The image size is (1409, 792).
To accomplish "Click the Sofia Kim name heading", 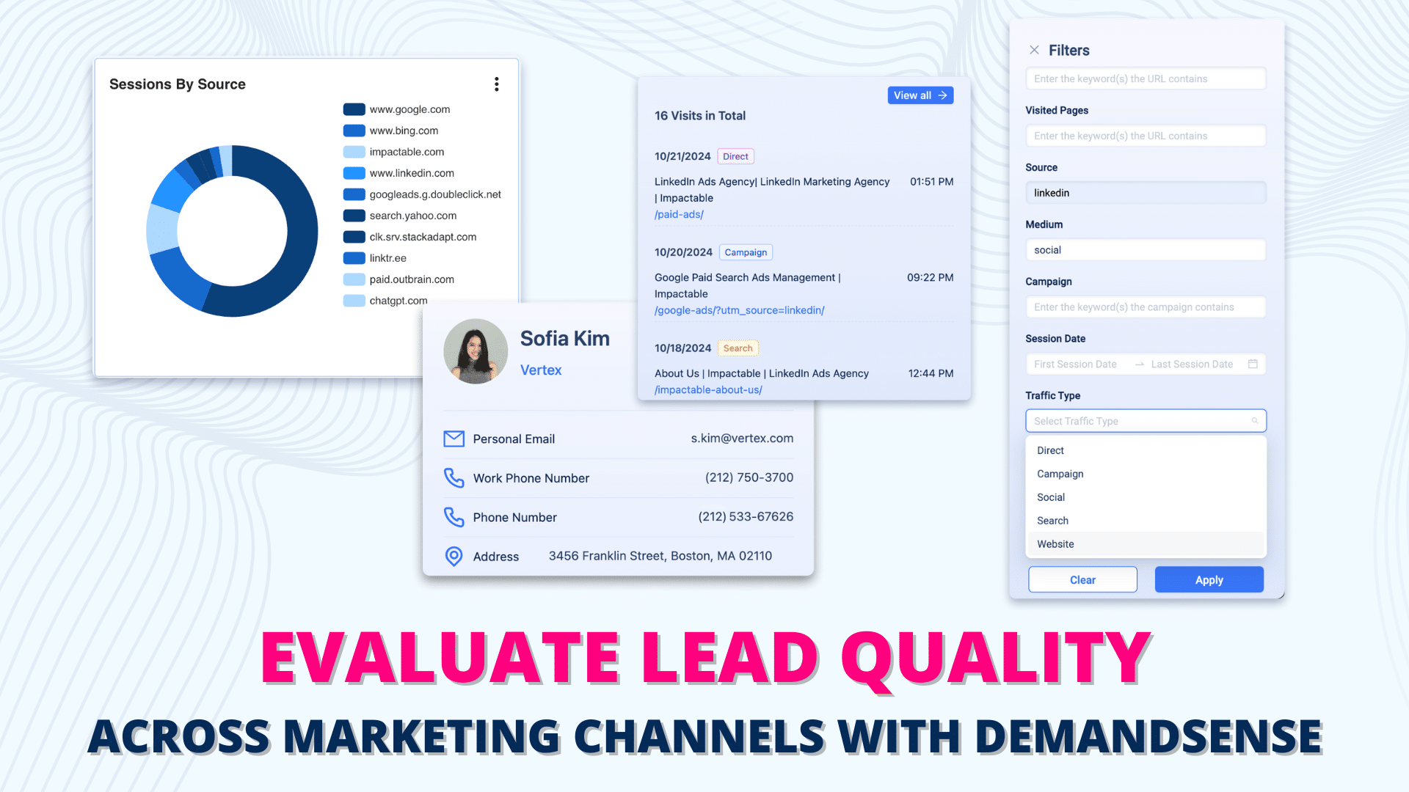I will coord(565,339).
